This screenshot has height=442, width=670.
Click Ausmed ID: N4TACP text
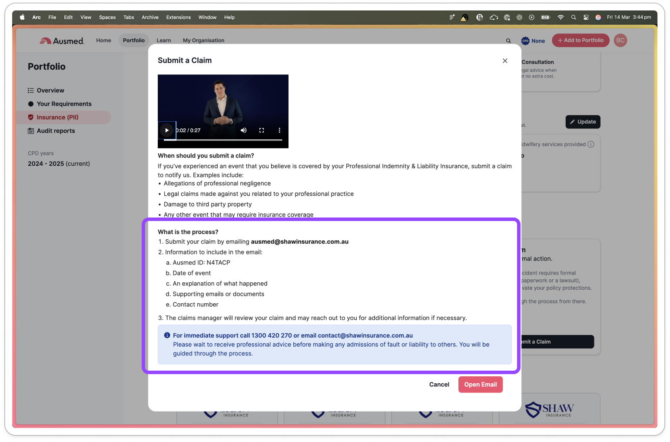coord(202,263)
